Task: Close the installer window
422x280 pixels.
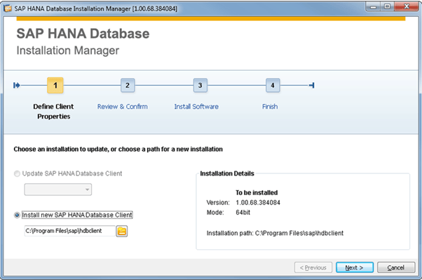Action: [407, 7]
